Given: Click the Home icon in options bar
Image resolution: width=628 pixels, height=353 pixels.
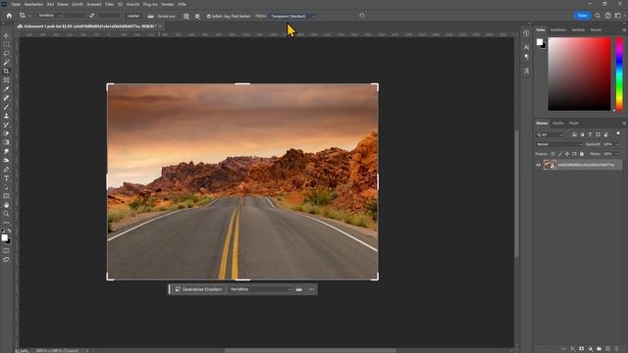Looking at the screenshot, I should click(9, 16).
